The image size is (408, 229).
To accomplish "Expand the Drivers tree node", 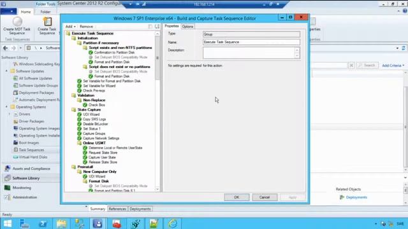I will click(10, 114).
